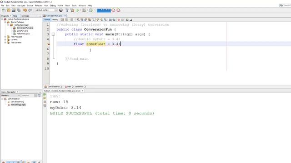Click the someFloat breadcrumb item
Screen dimensions: 291x163
tap(79, 86)
